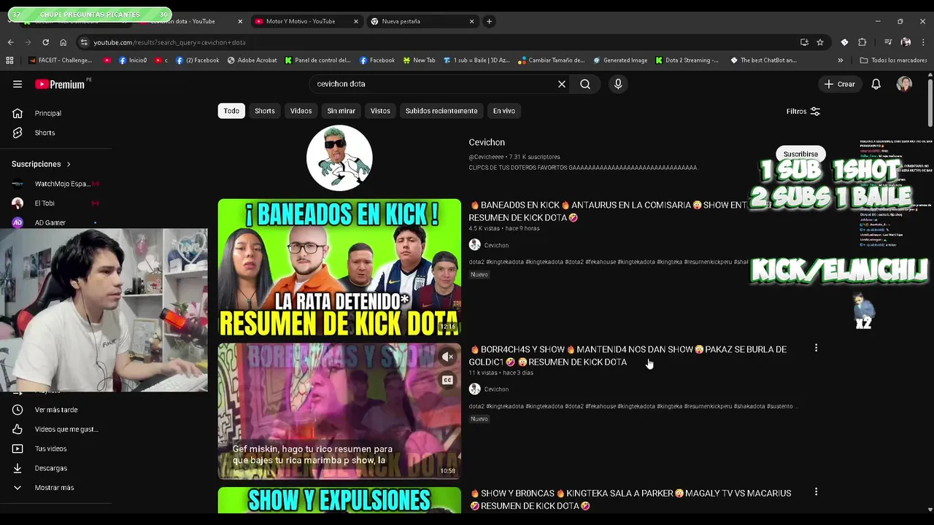Open the account avatar menu
The width and height of the screenshot is (934, 525).
point(904,84)
